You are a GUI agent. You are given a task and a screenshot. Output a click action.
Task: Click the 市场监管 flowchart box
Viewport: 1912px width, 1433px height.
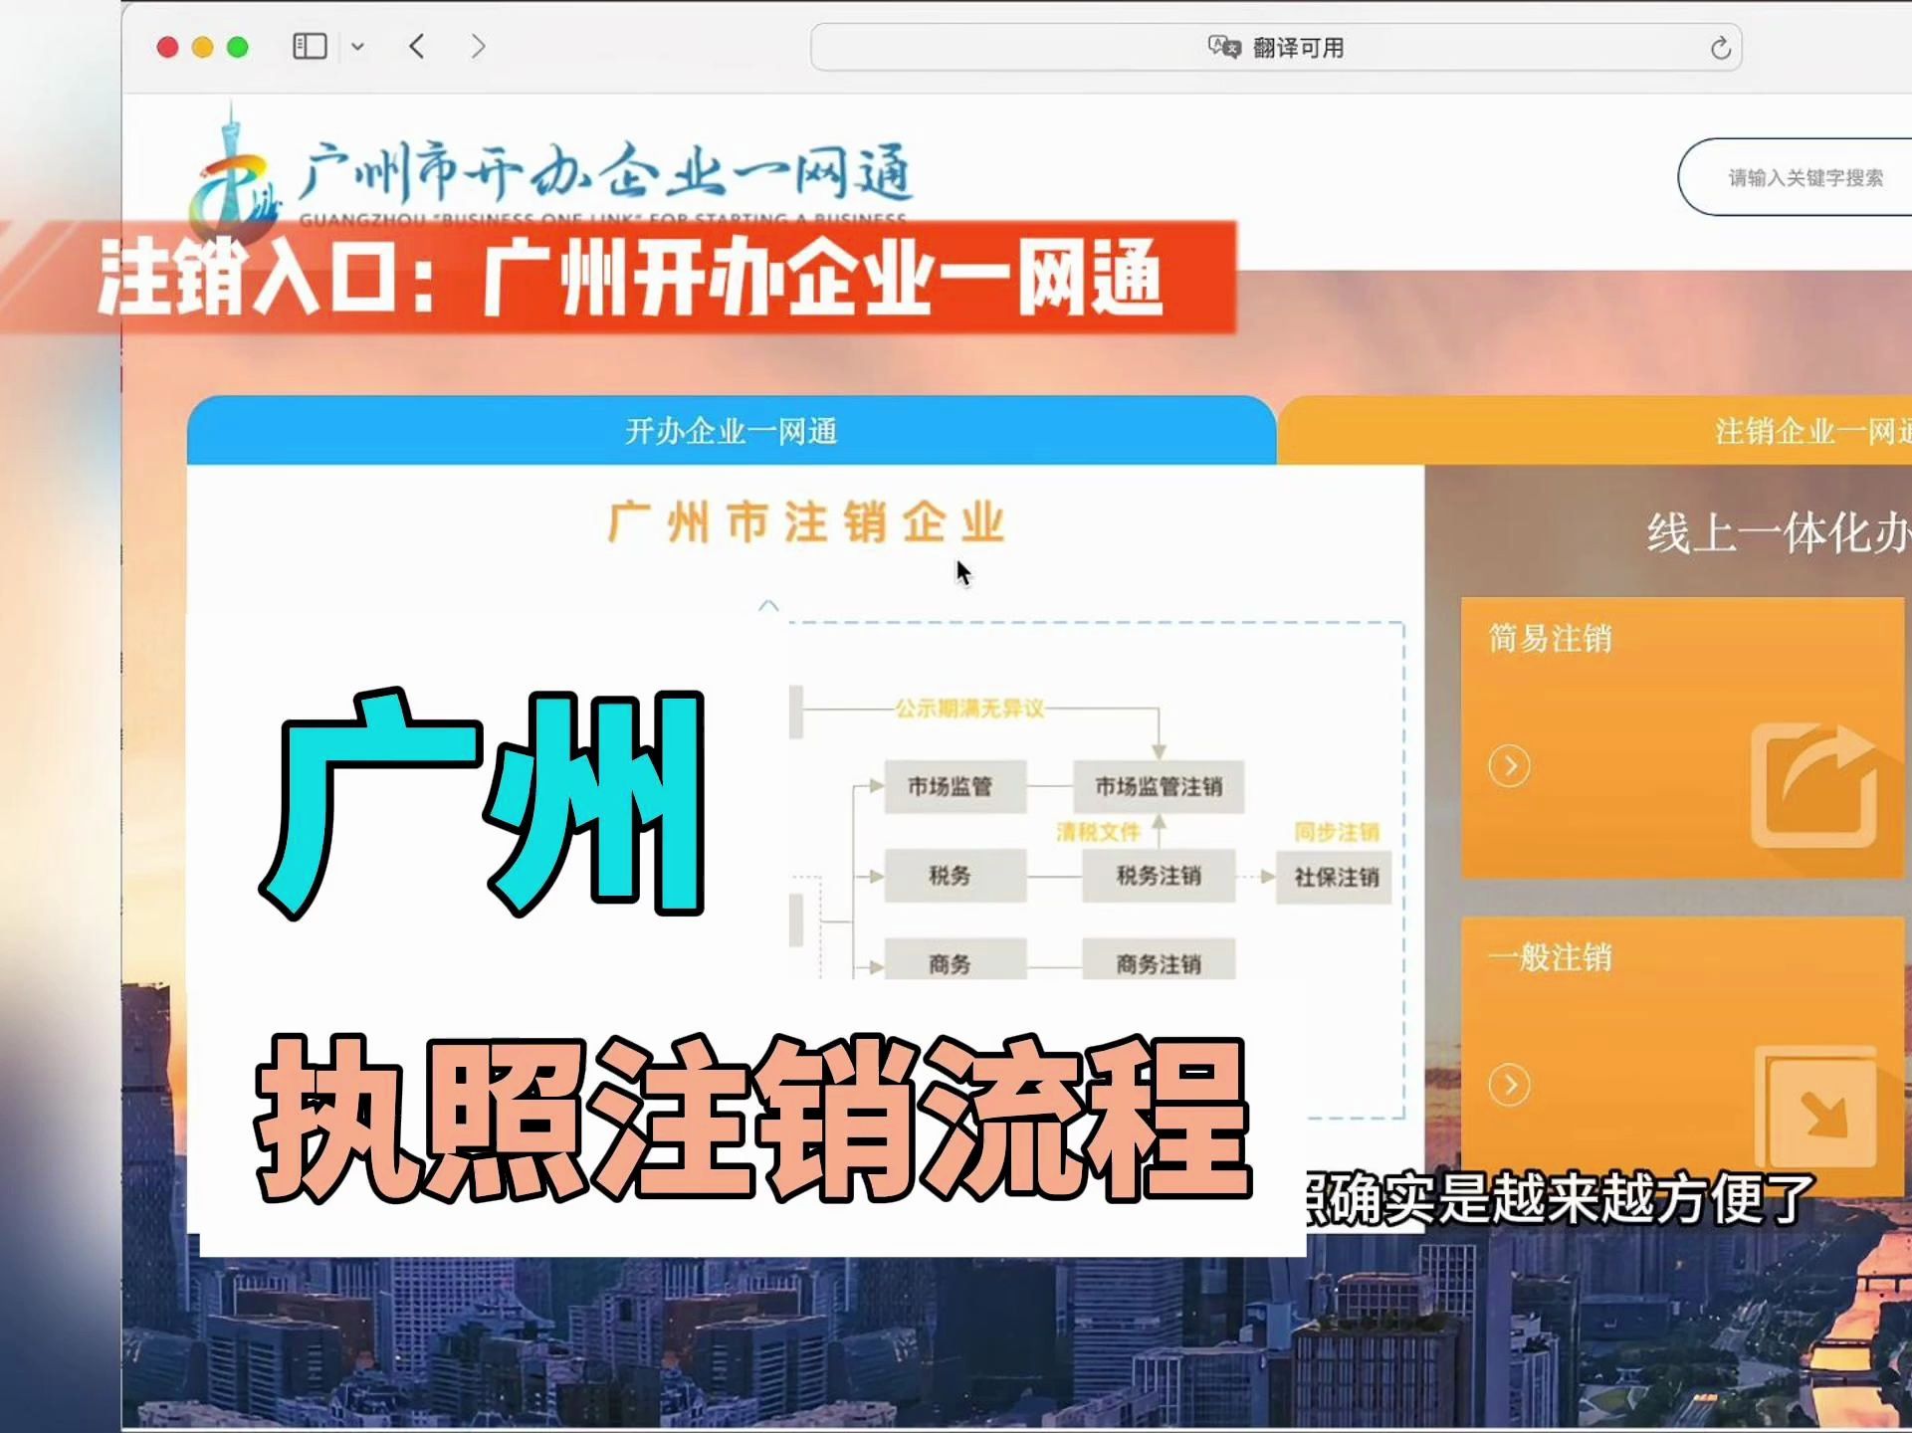click(955, 787)
